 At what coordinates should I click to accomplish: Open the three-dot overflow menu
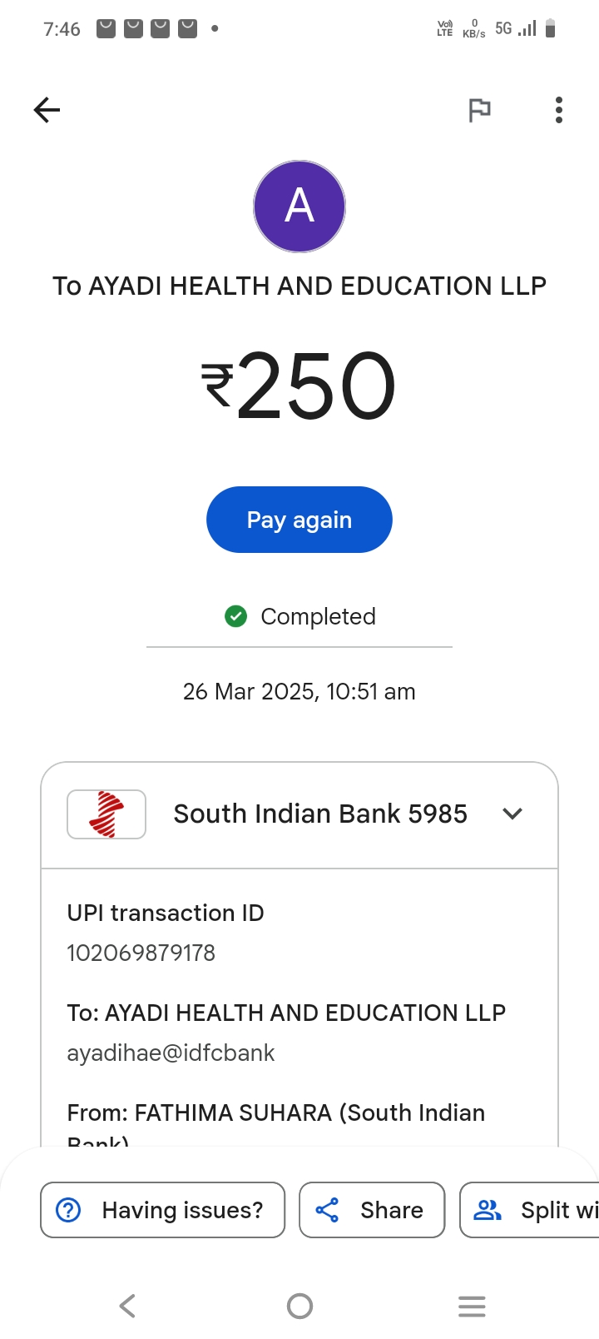click(x=559, y=110)
